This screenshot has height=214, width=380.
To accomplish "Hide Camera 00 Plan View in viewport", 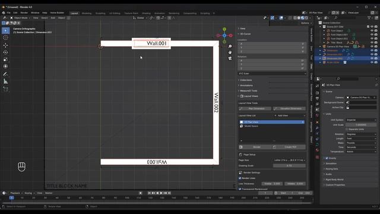I will [x=372, y=46].
